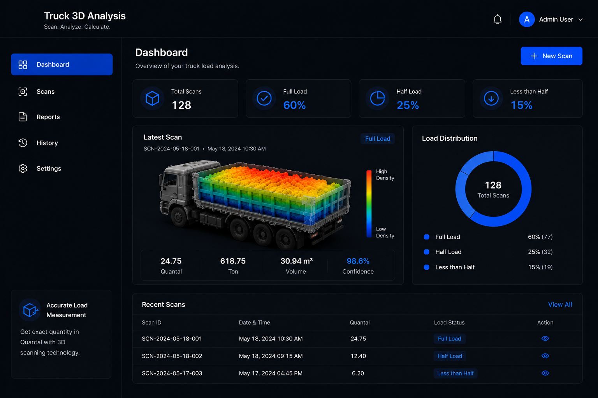
Task: Go to Dashboard in sidebar
Action: 62,65
